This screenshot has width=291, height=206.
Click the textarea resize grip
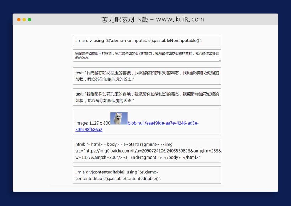(x=220, y=61)
